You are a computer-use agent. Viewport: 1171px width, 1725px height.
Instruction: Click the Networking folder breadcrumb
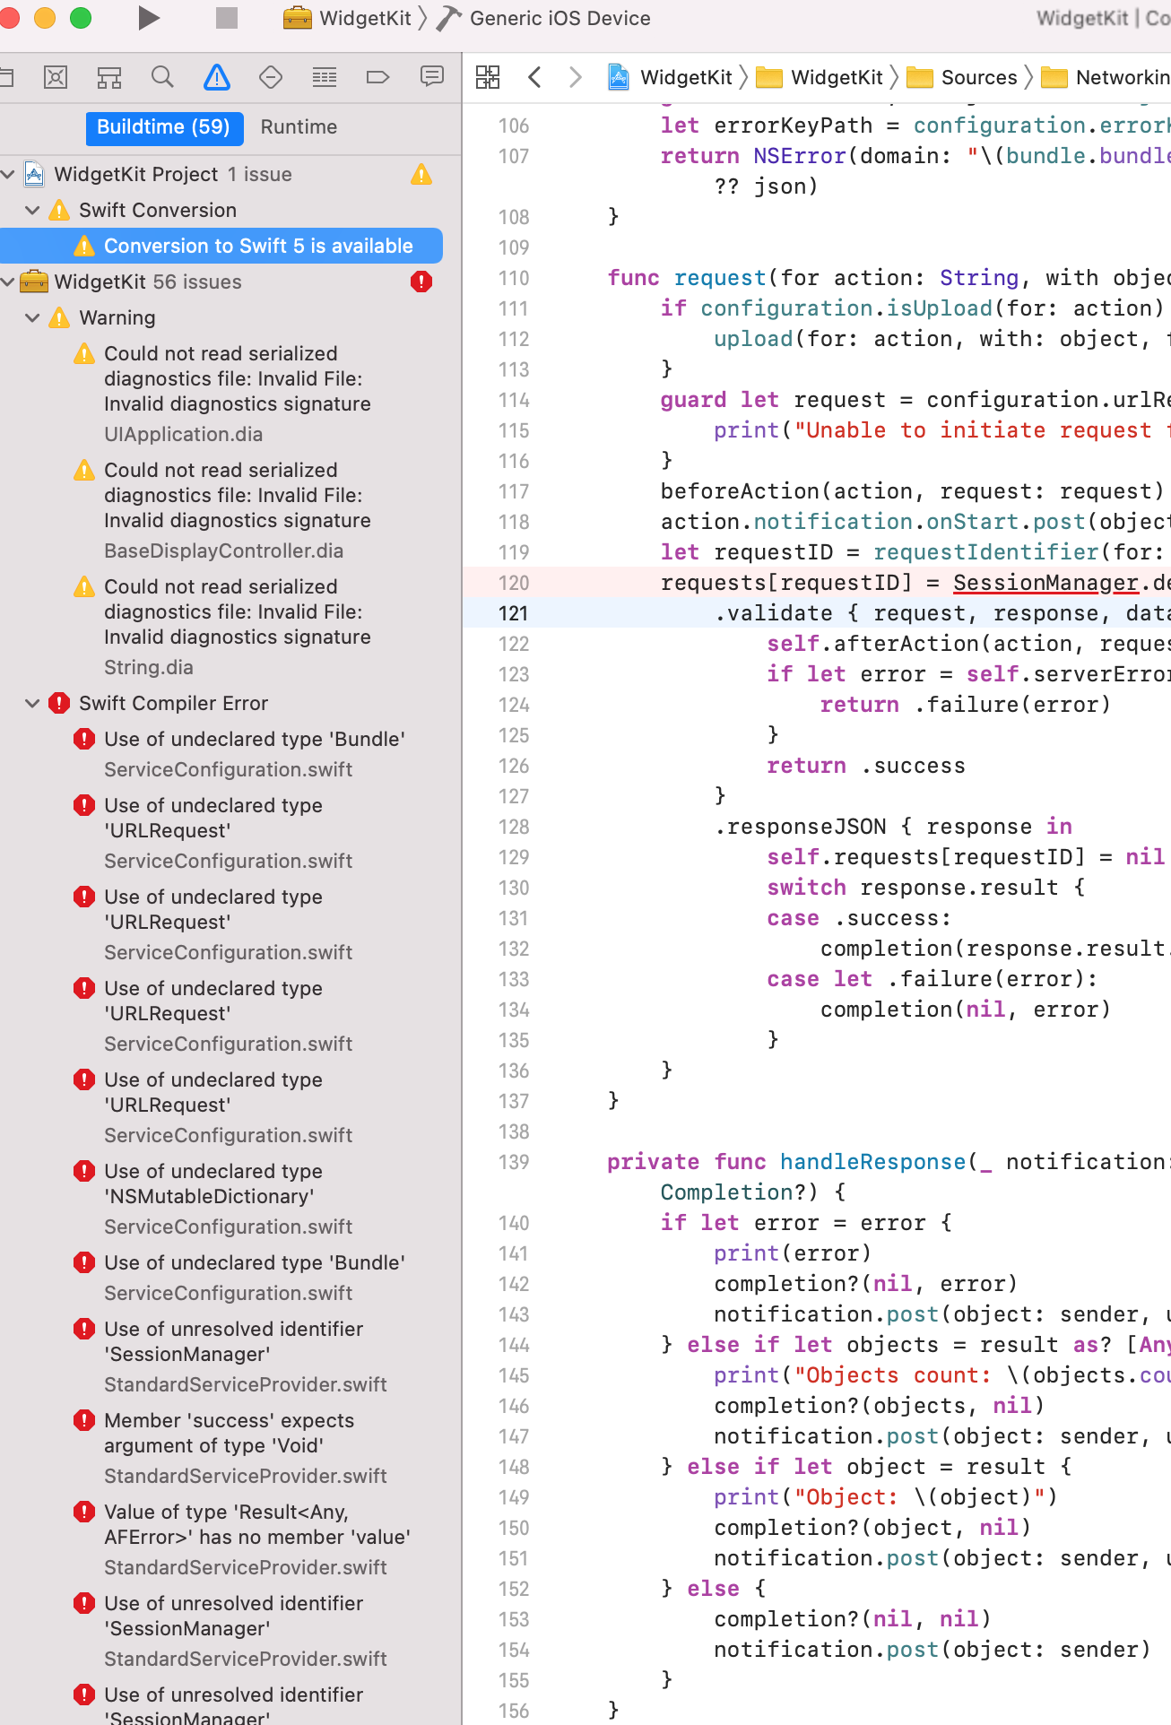pyautogui.click(x=1106, y=77)
